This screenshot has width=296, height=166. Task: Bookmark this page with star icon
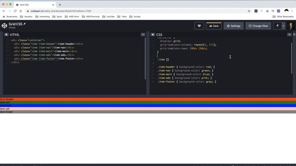click(249, 11)
